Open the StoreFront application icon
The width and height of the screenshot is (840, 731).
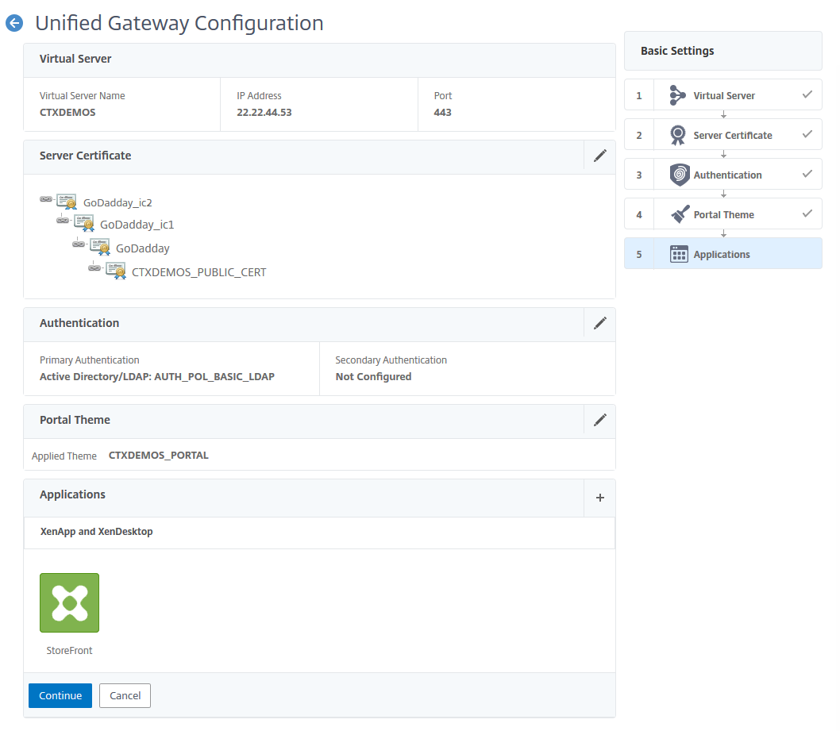70,602
